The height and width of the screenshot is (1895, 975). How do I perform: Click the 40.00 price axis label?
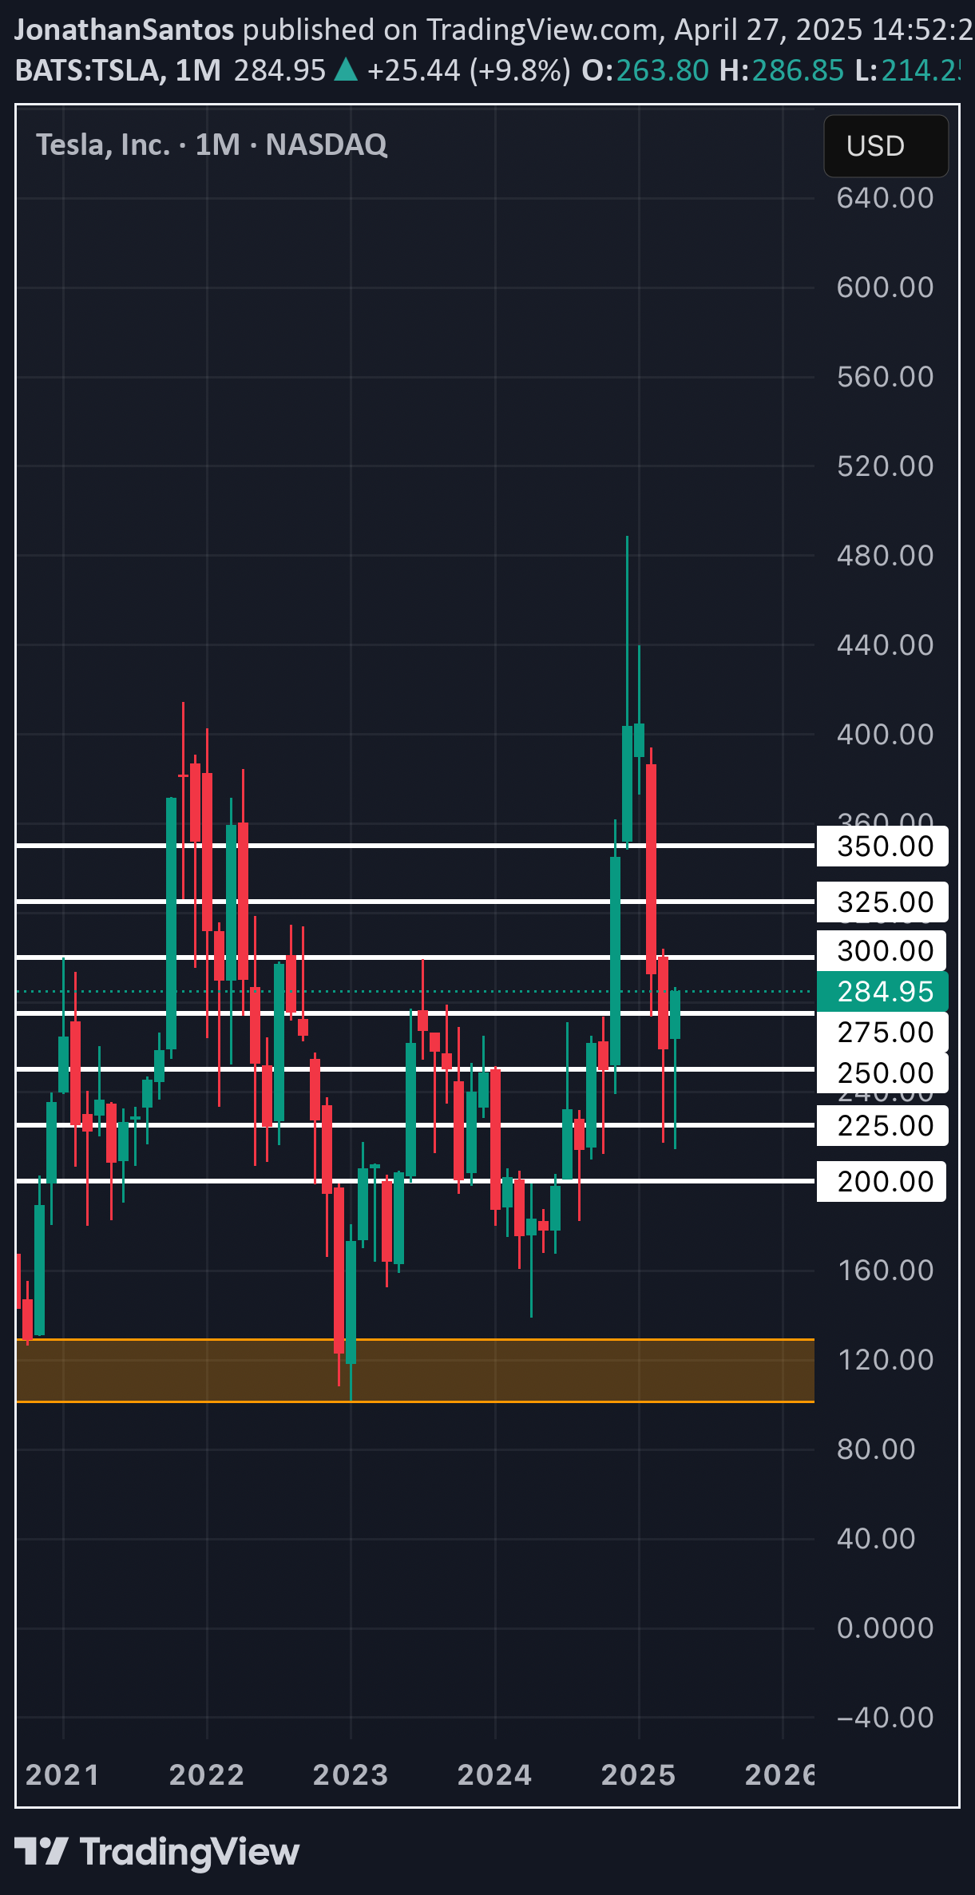876,1539
